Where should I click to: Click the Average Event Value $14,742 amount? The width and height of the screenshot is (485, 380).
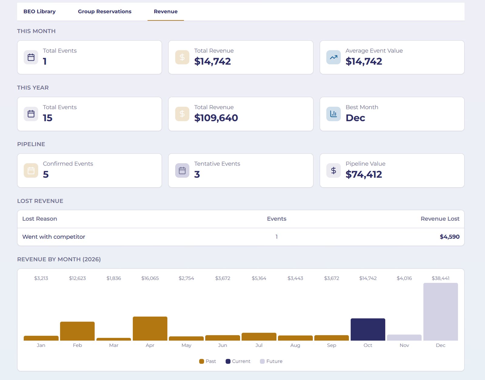tap(364, 62)
